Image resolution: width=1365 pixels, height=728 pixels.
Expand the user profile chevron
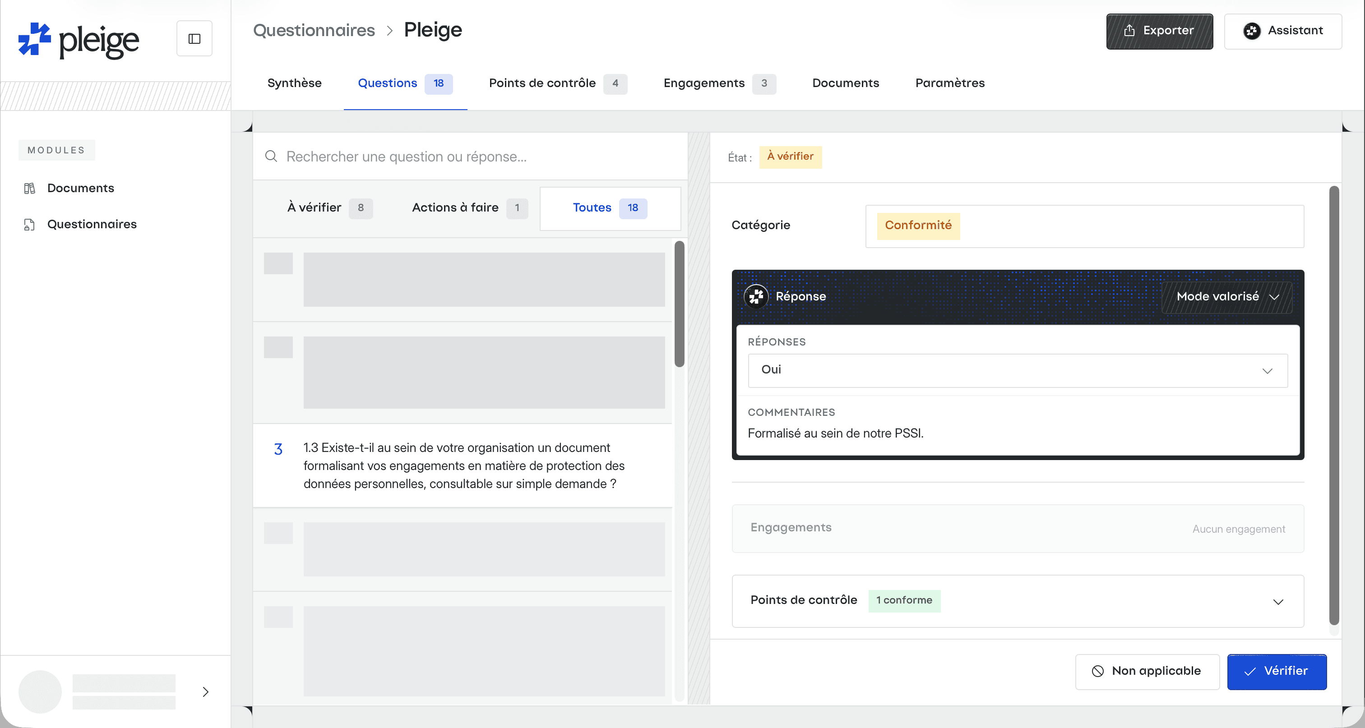click(206, 691)
